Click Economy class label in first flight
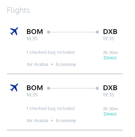This screenshot has height=137, width=135. (x=66, y=65)
